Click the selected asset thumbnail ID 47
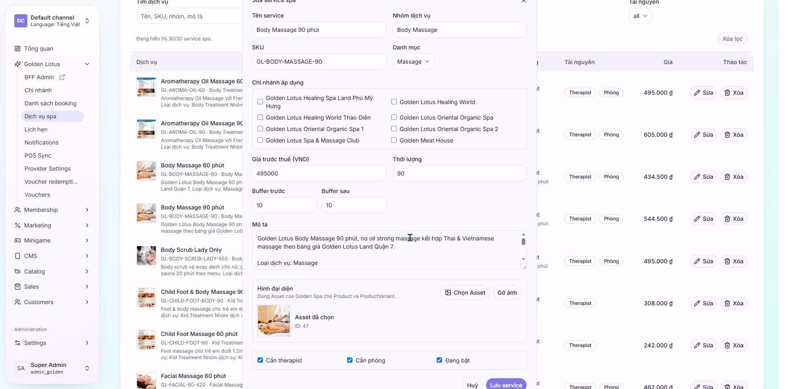The width and height of the screenshot is (785, 389). (x=274, y=321)
